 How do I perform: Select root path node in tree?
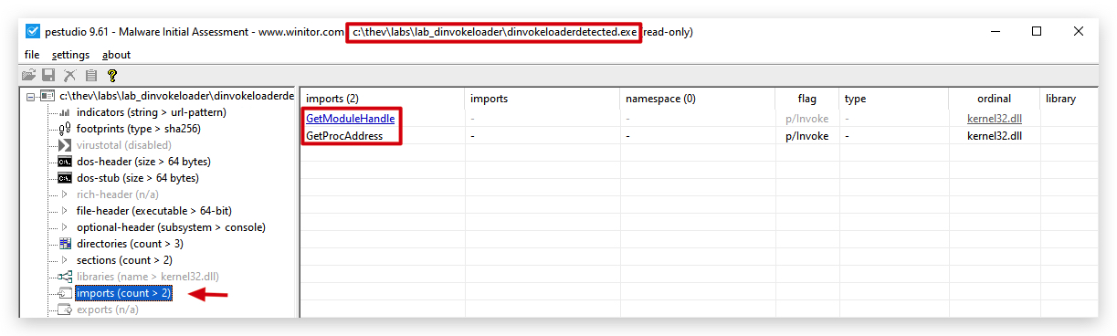point(177,96)
